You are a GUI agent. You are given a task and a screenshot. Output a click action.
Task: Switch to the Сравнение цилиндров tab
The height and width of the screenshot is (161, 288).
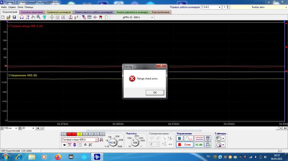(x=59, y=12)
